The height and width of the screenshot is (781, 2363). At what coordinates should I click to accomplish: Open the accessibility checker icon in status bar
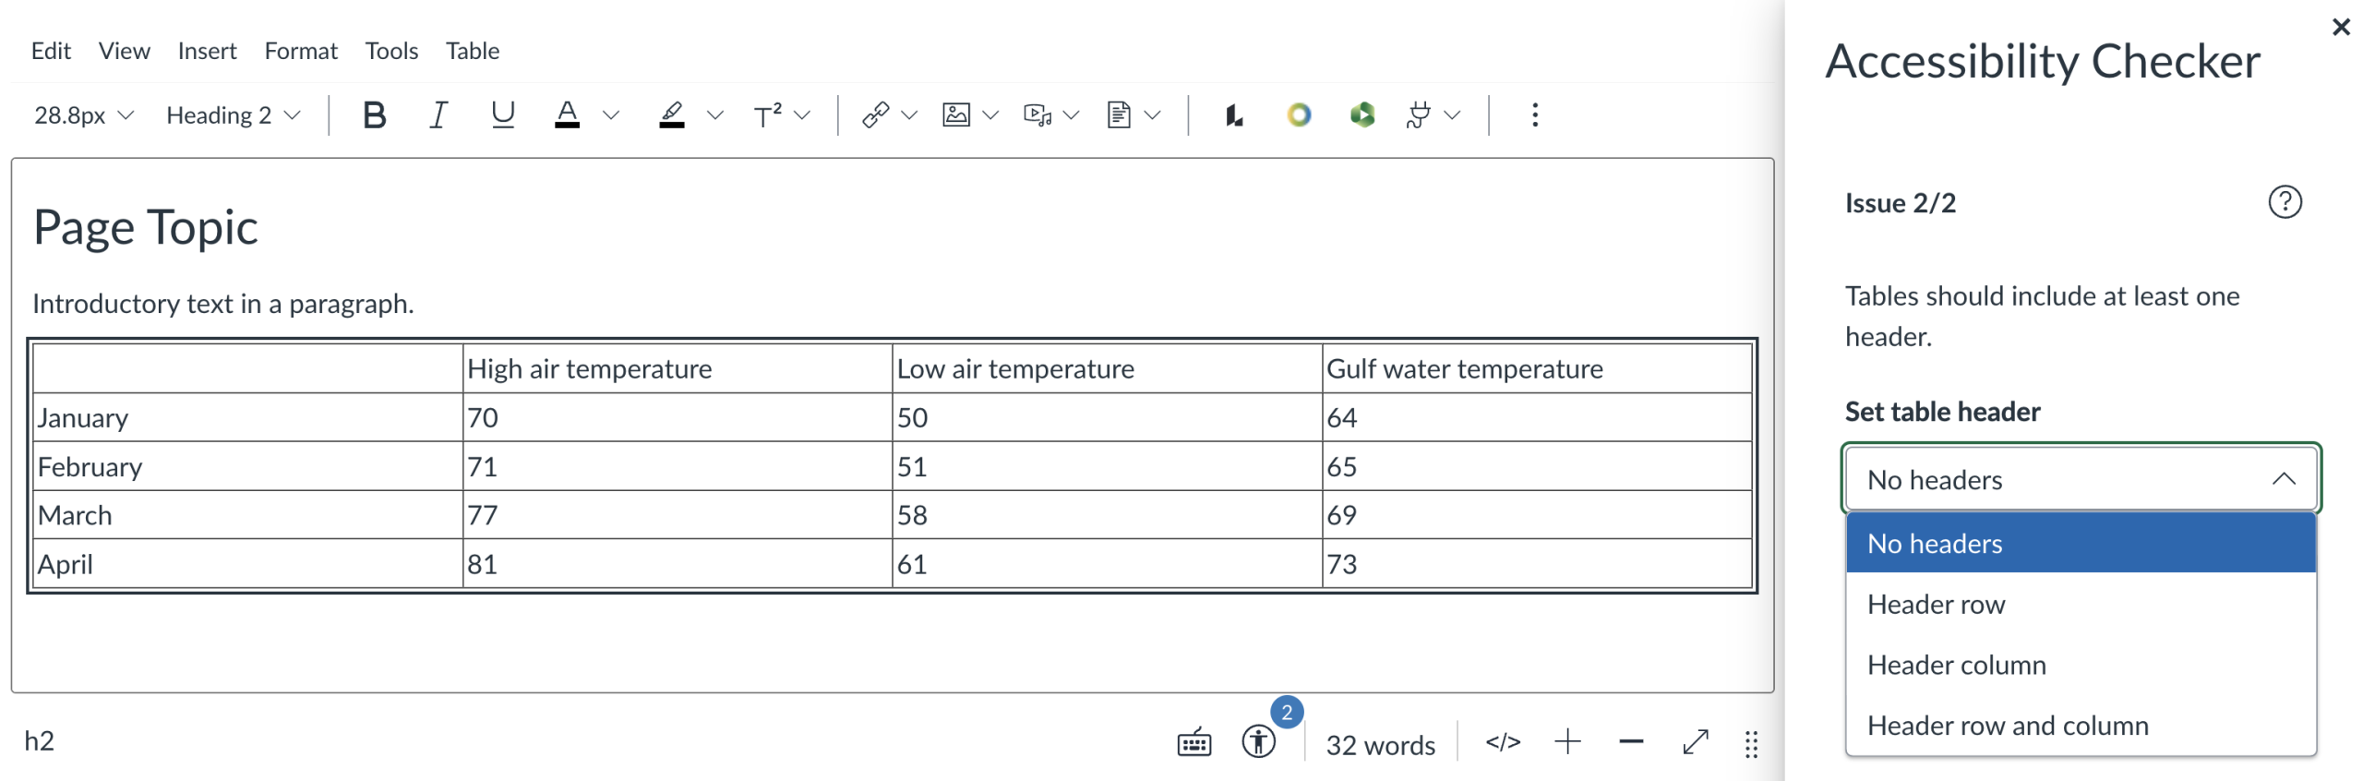pyautogui.click(x=1257, y=741)
